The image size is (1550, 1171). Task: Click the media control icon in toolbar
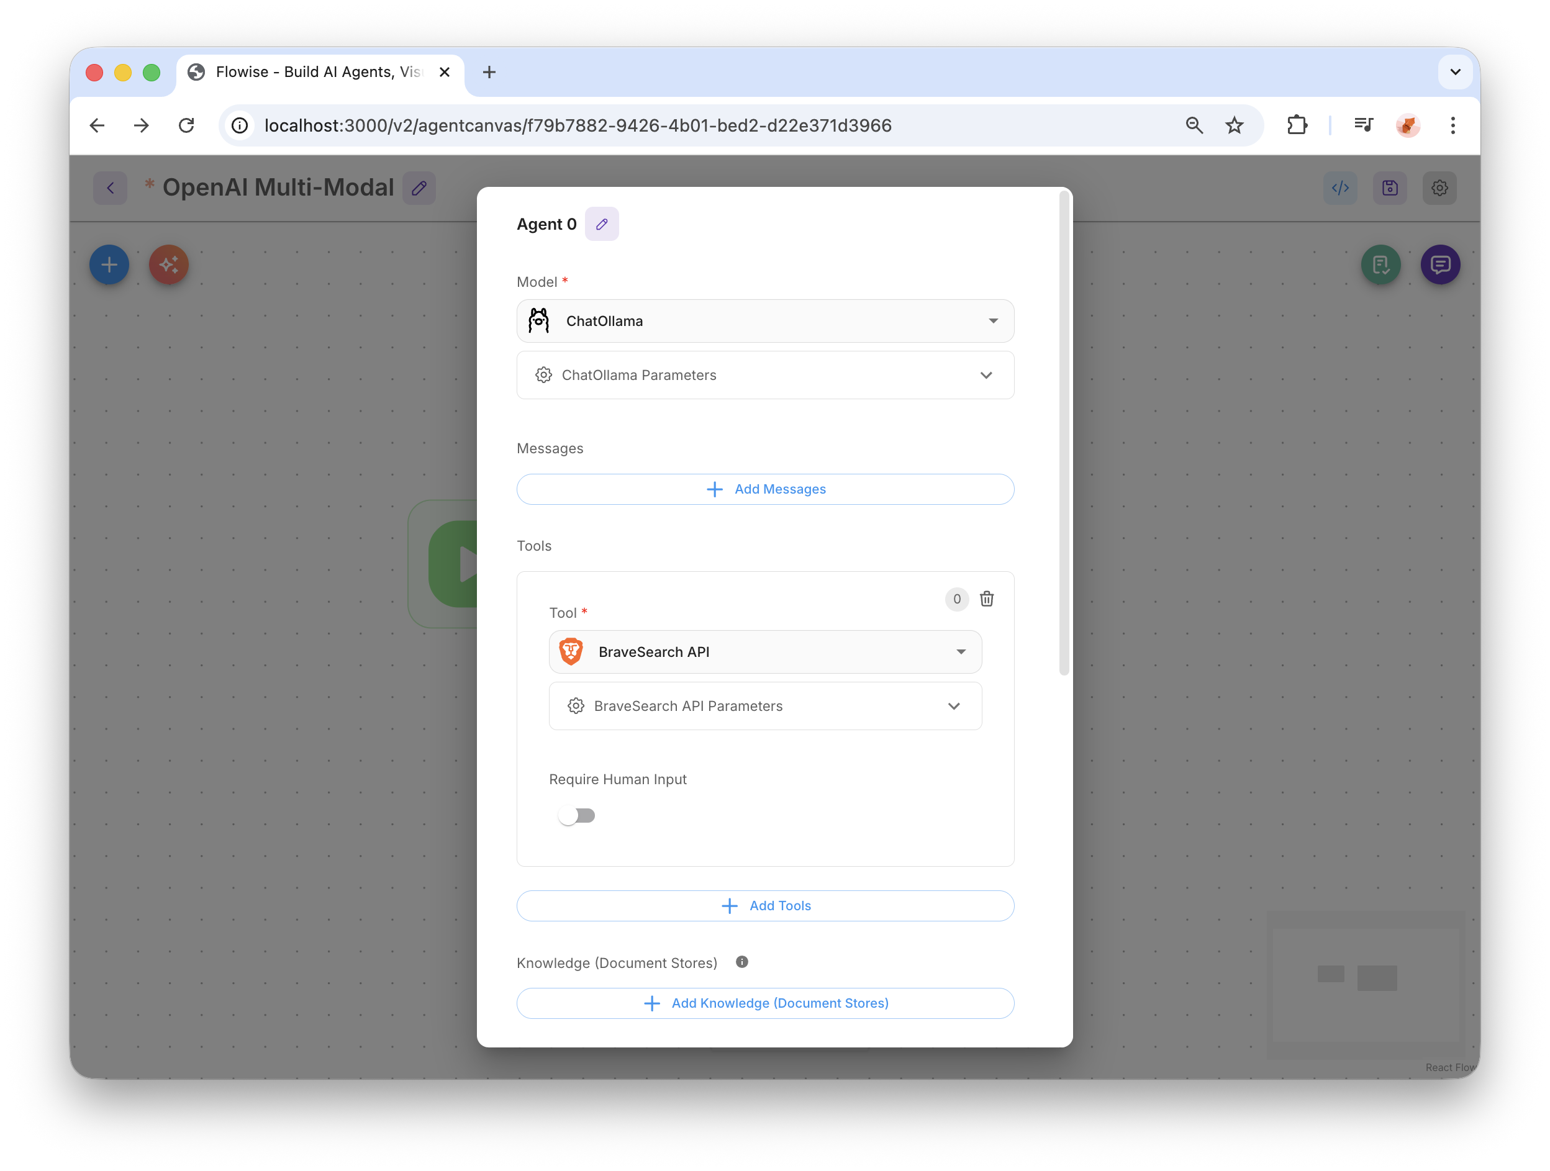[x=1363, y=125]
